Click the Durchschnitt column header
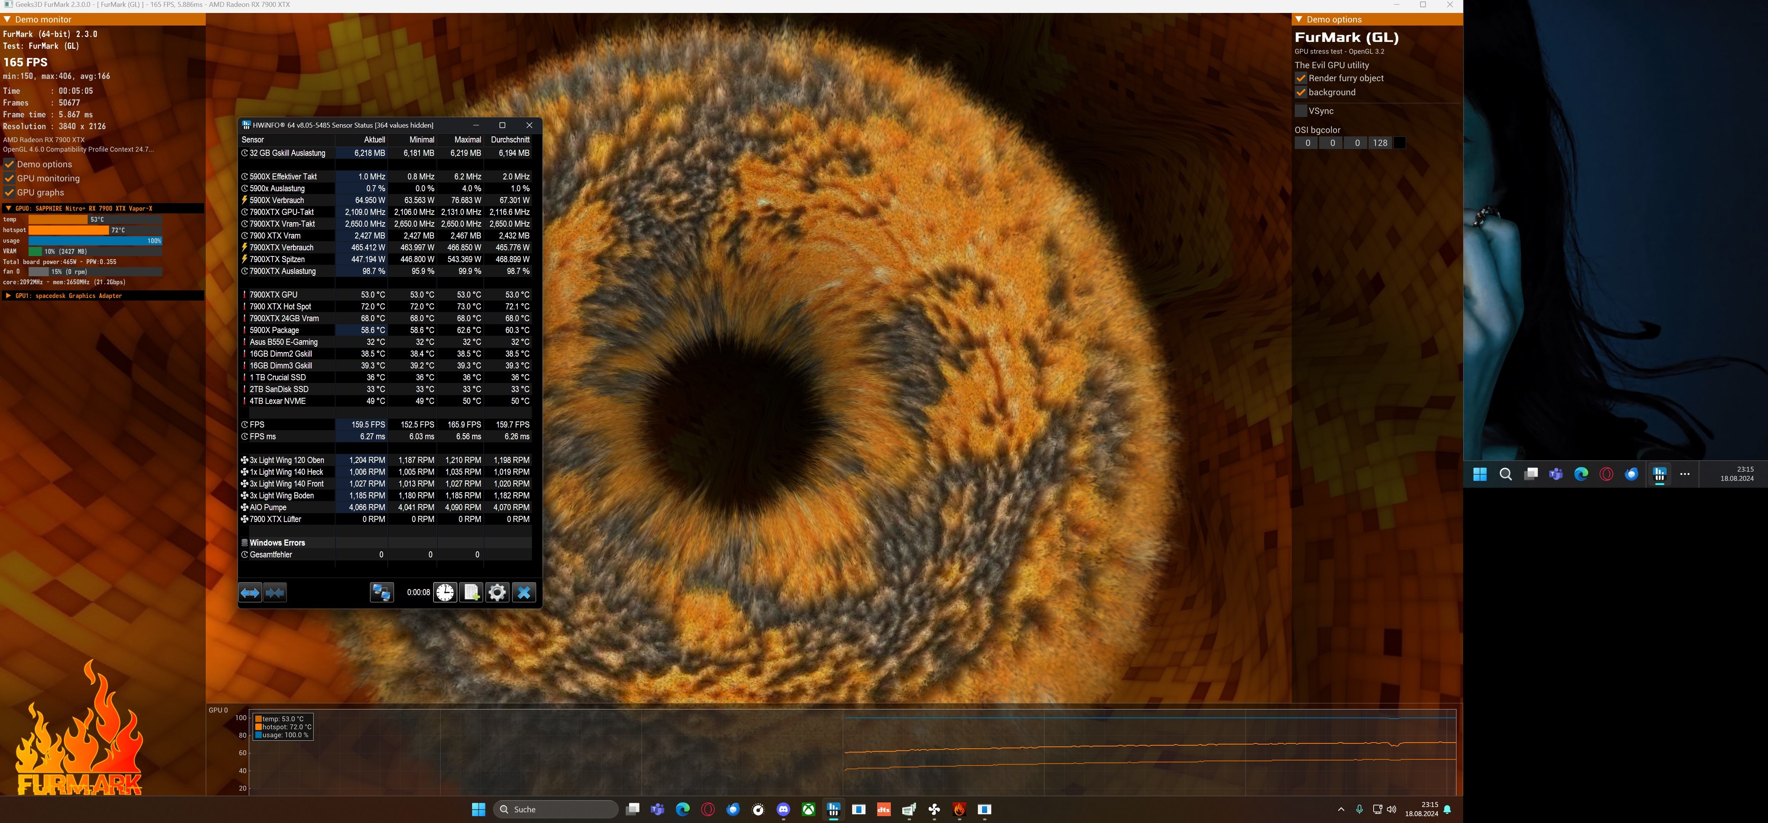This screenshot has height=823, width=1768. point(509,139)
